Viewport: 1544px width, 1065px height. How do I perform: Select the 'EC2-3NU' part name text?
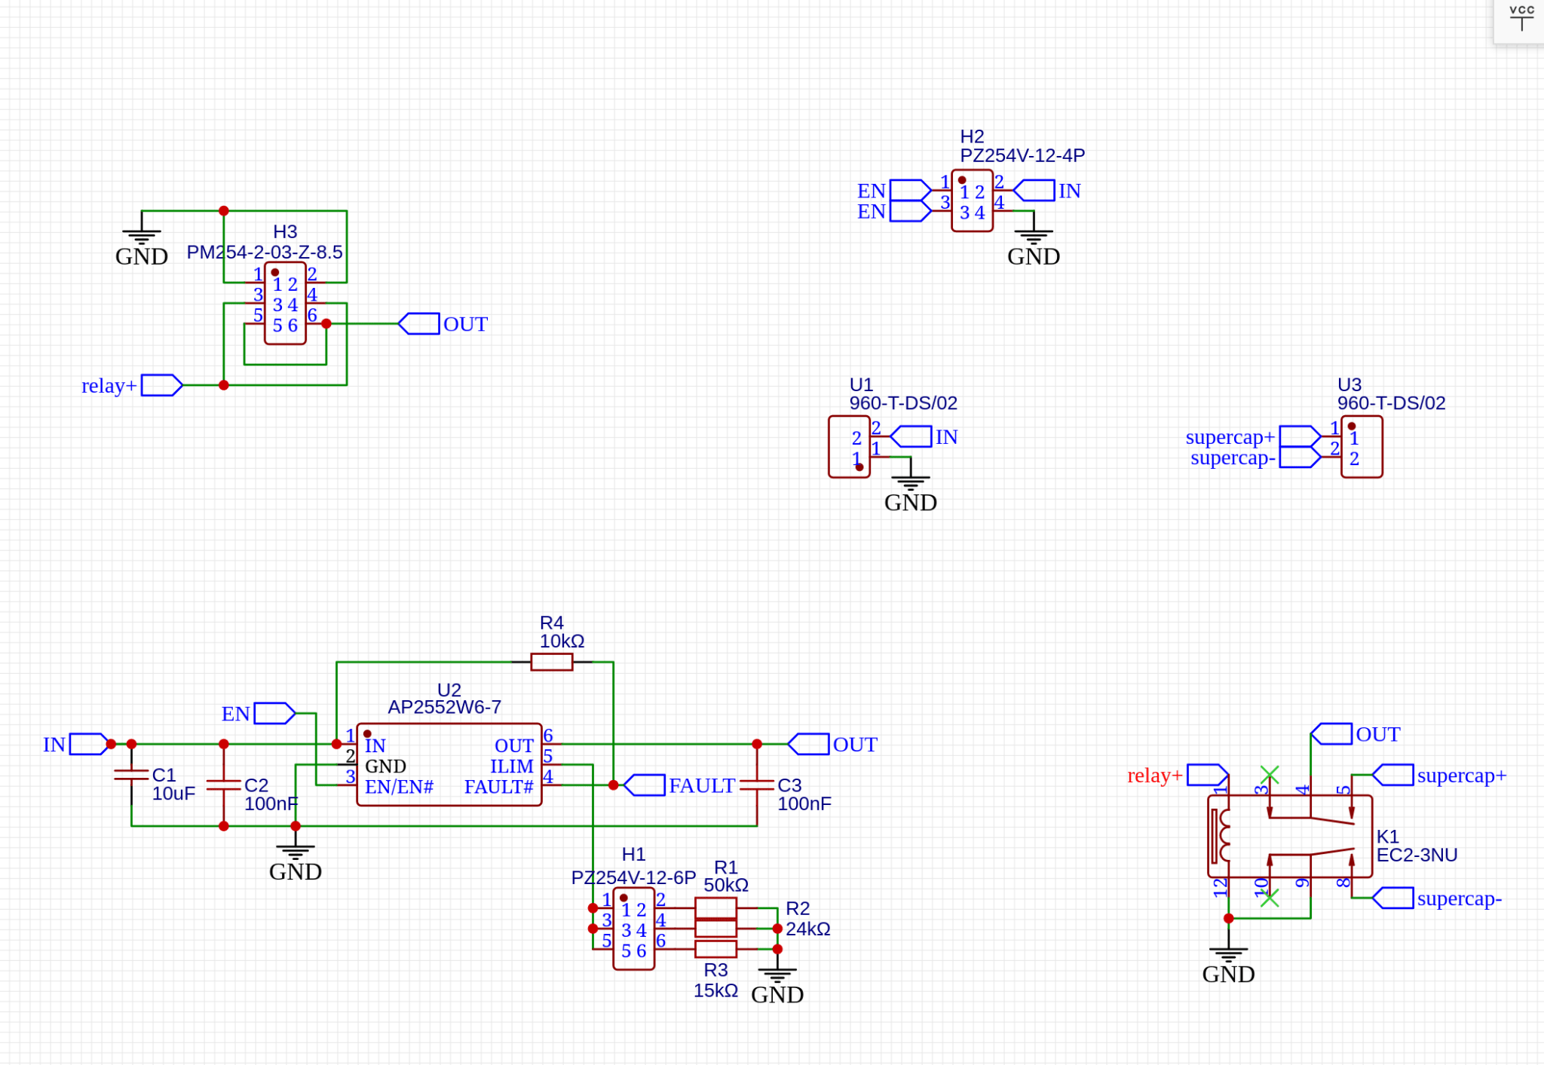click(x=1417, y=855)
